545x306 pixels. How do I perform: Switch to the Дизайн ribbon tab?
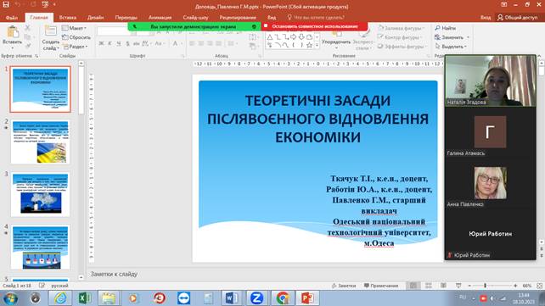point(95,17)
